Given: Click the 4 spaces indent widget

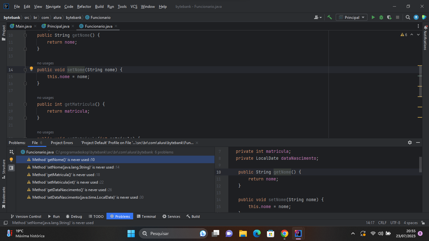Looking at the screenshot, I should [410, 223].
